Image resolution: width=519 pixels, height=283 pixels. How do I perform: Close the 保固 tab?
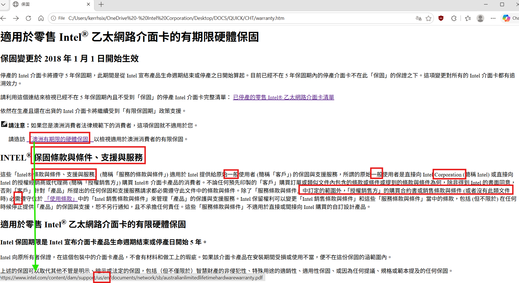click(x=88, y=4)
